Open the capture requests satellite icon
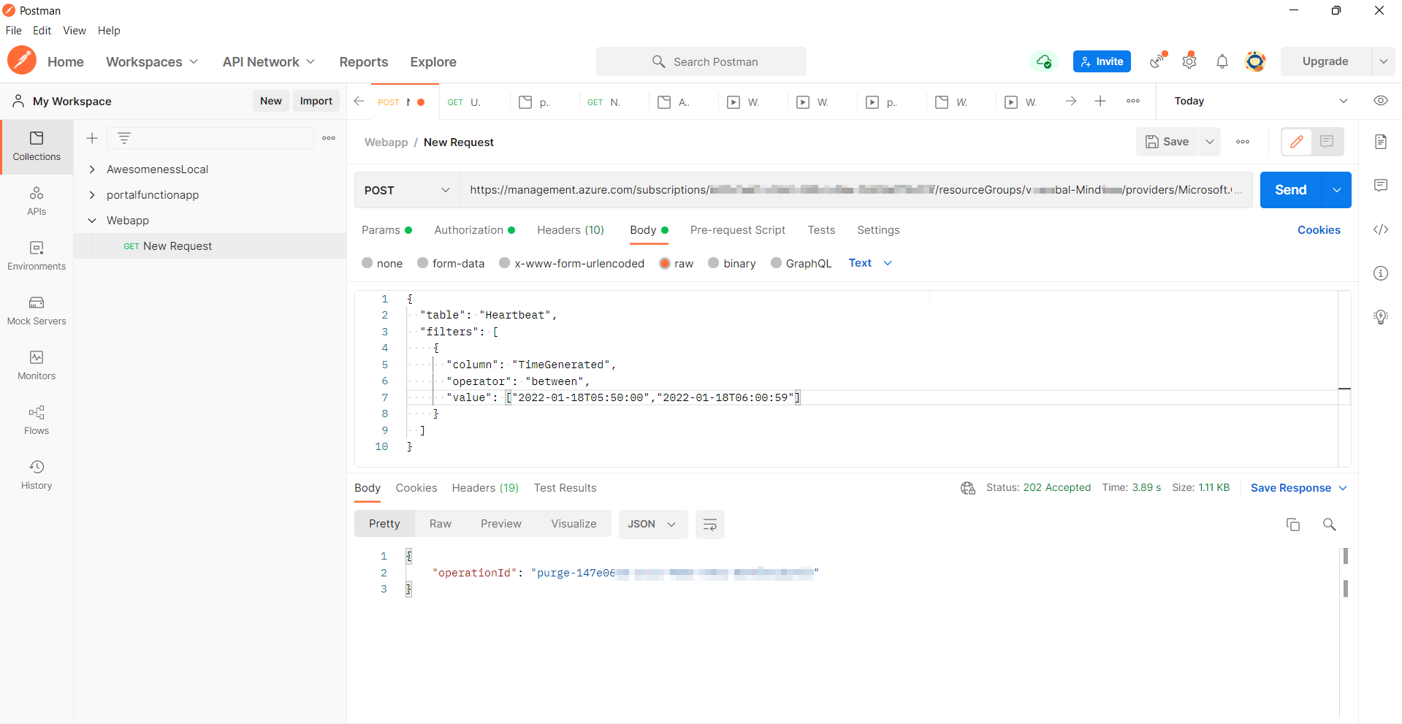This screenshot has height=724, width=1402. click(x=1158, y=61)
